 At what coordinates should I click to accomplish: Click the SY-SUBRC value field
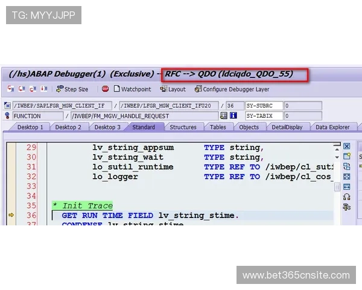click(x=303, y=105)
